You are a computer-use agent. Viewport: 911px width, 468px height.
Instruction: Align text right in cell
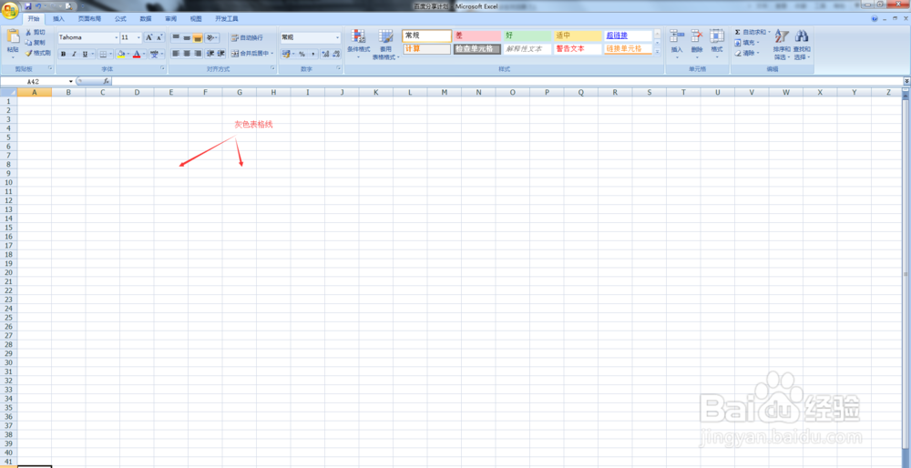tap(198, 54)
